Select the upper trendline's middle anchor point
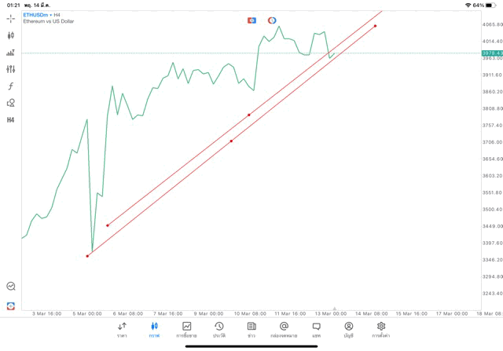This screenshot has height=351, width=503. tap(249, 115)
